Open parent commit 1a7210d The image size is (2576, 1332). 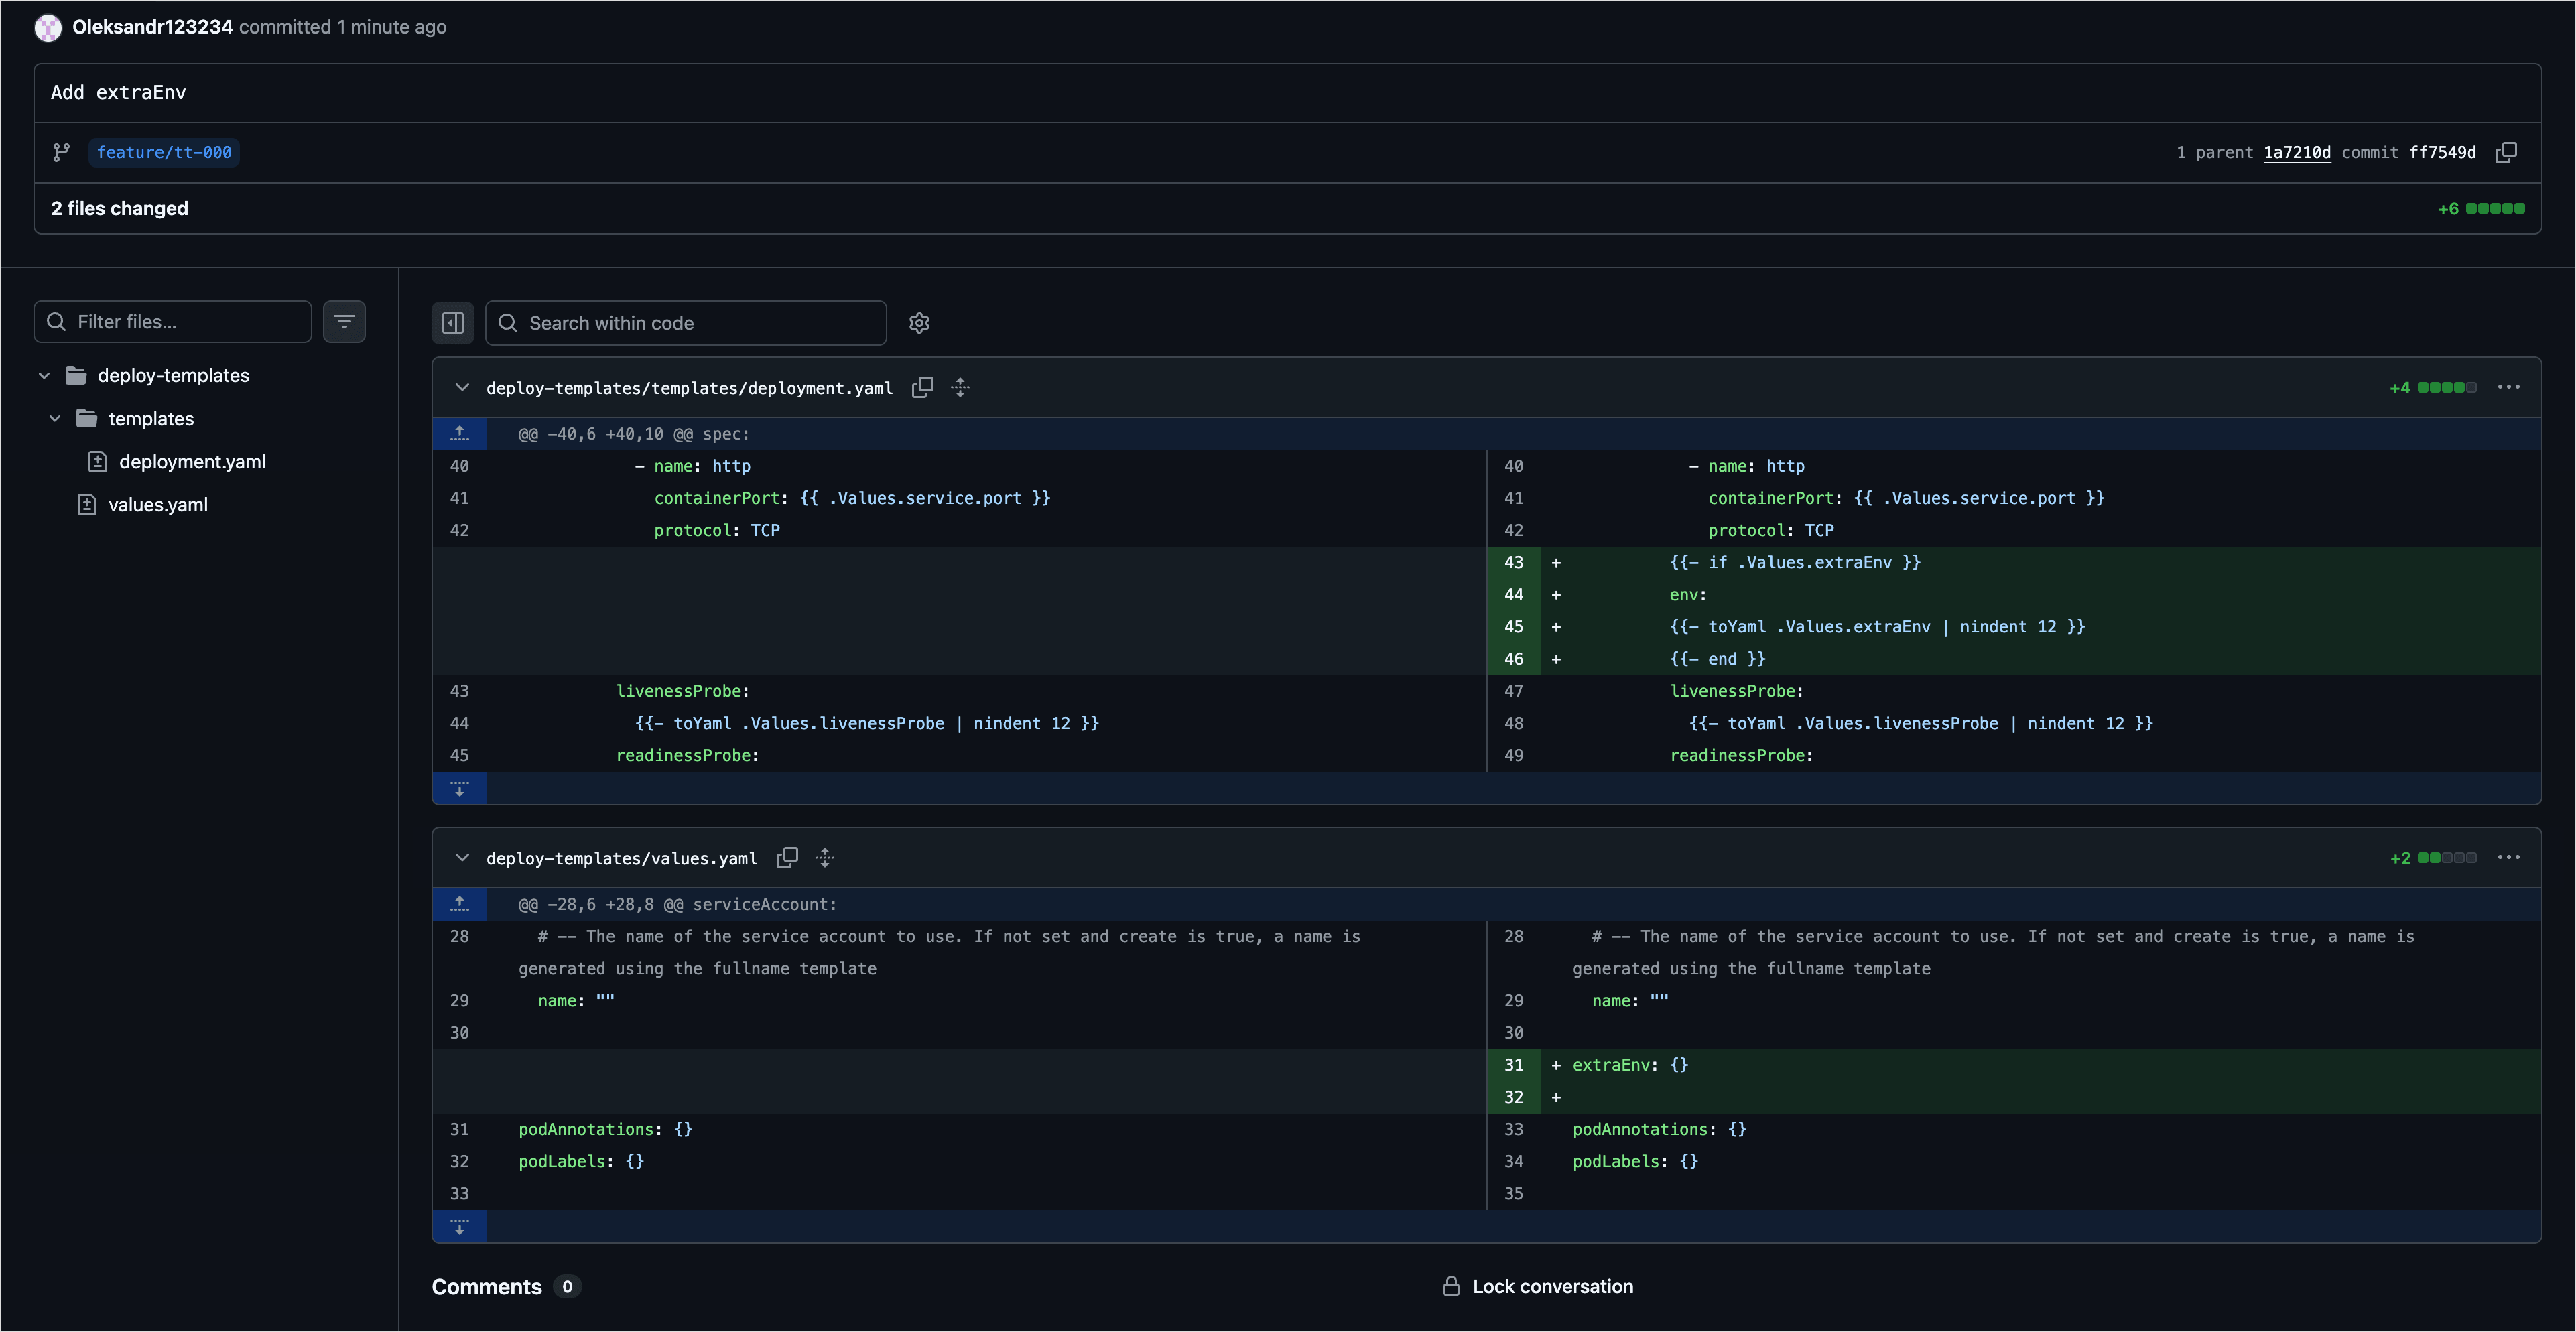pyautogui.click(x=2297, y=152)
